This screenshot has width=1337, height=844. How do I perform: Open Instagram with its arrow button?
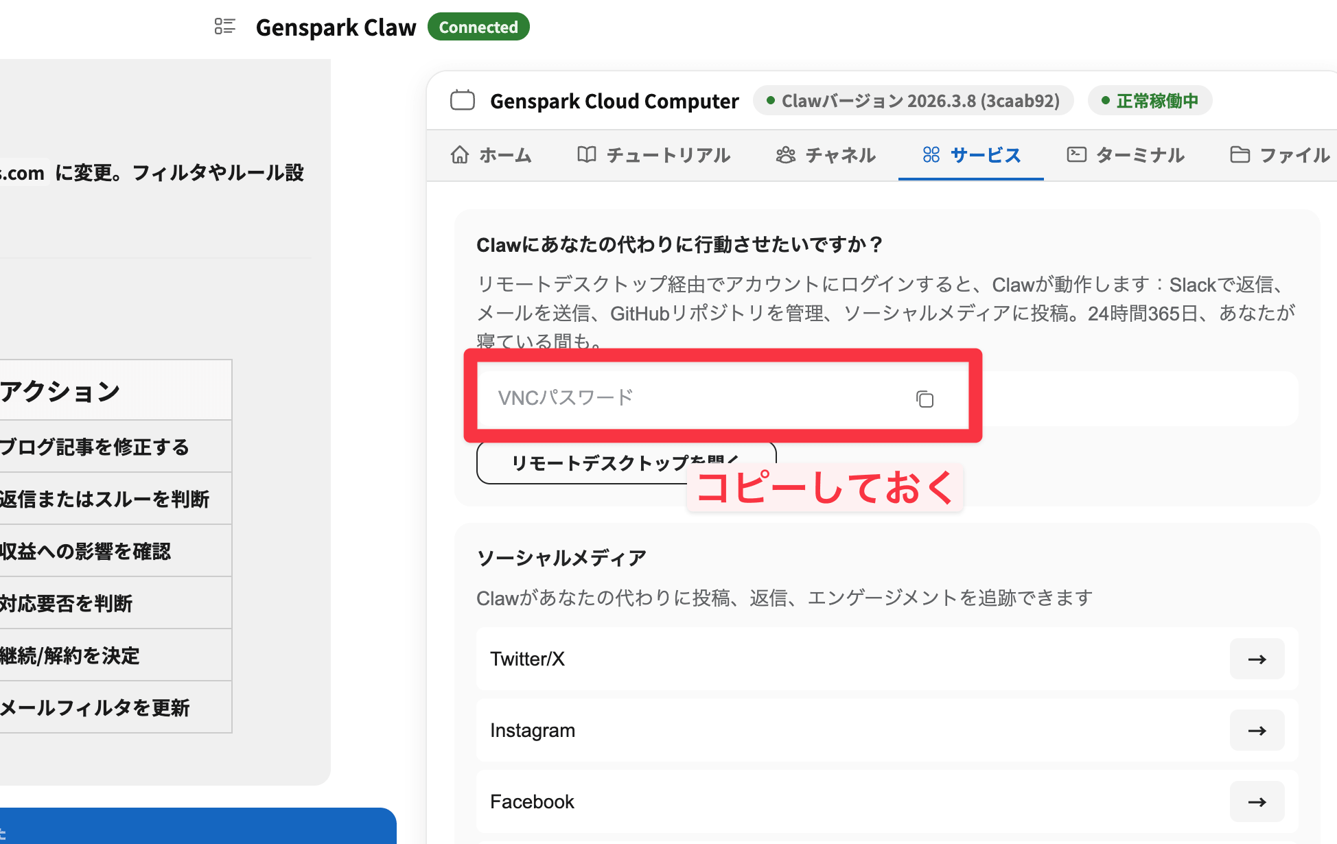click(1257, 730)
